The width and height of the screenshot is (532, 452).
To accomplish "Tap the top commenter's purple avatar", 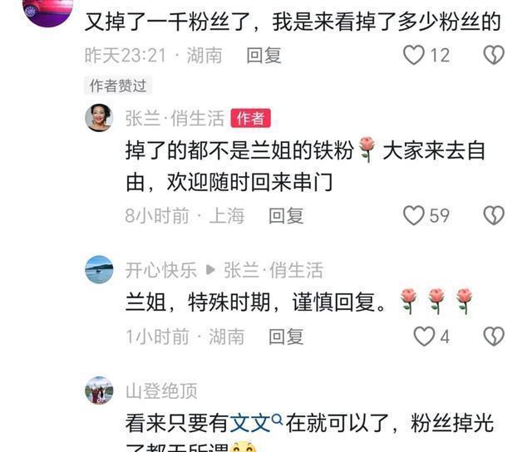I will point(48,11).
